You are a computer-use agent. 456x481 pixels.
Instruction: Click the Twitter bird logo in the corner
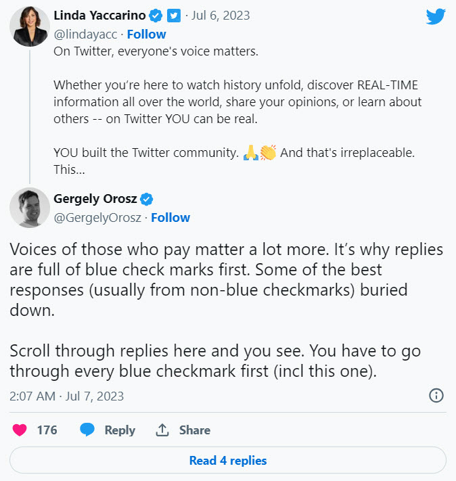click(436, 16)
